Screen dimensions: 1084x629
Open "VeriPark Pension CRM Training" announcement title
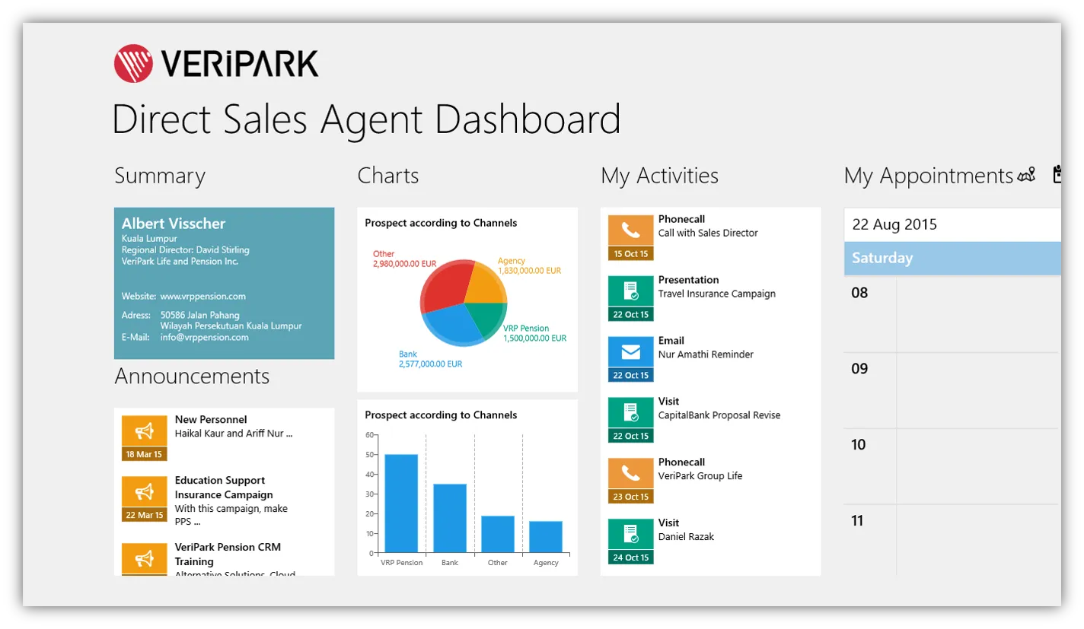point(228,554)
